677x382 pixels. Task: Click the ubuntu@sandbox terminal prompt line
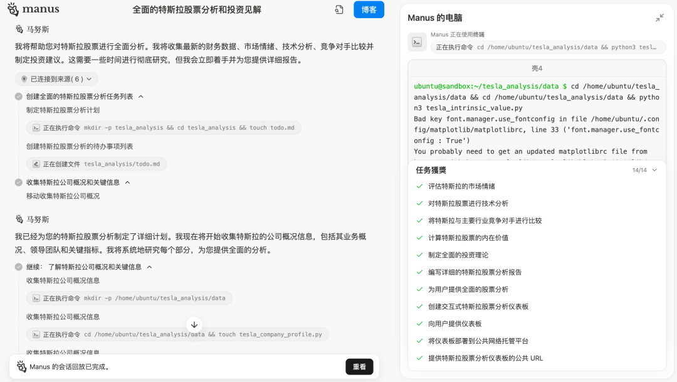point(537,97)
